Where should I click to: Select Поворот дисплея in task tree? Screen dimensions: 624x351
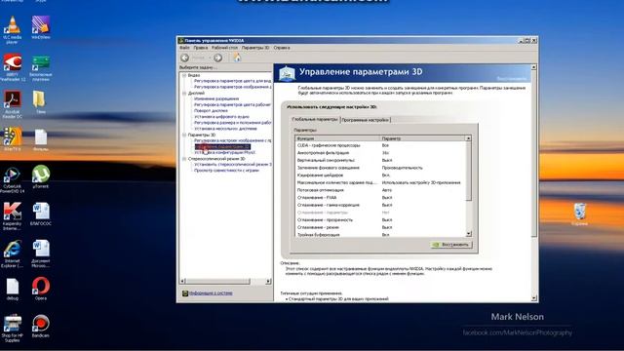[211, 110]
